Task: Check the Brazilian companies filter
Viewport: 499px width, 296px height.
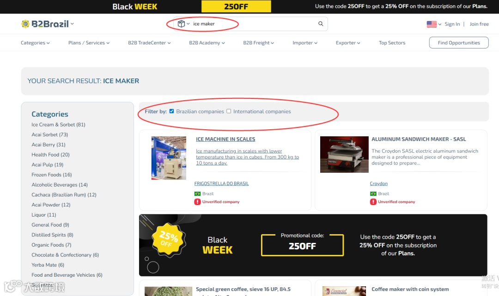Action: 171,111
